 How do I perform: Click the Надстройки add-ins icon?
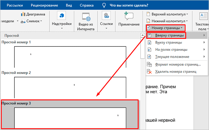coord(61,16)
